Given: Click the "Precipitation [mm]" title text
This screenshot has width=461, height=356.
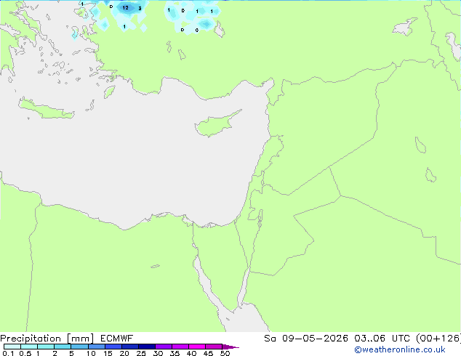Looking at the screenshot, I should click(47, 339).
